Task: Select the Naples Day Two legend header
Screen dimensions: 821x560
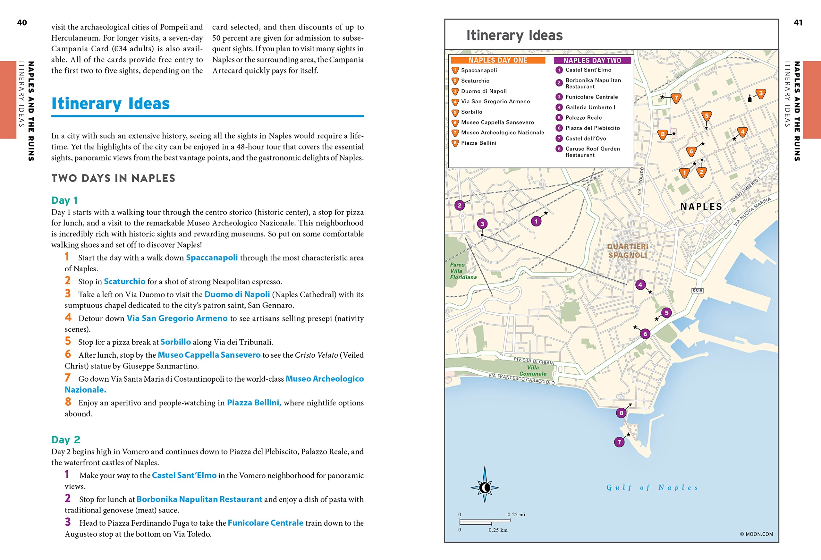Action: pyautogui.click(x=592, y=60)
